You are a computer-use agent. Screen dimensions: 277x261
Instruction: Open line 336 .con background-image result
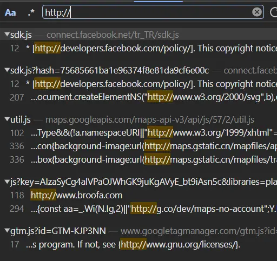pyautogui.click(x=138, y=146)
